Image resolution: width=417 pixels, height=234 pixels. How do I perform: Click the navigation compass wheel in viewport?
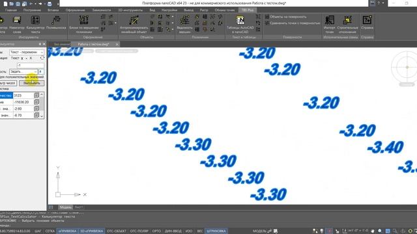coord(407,67)
